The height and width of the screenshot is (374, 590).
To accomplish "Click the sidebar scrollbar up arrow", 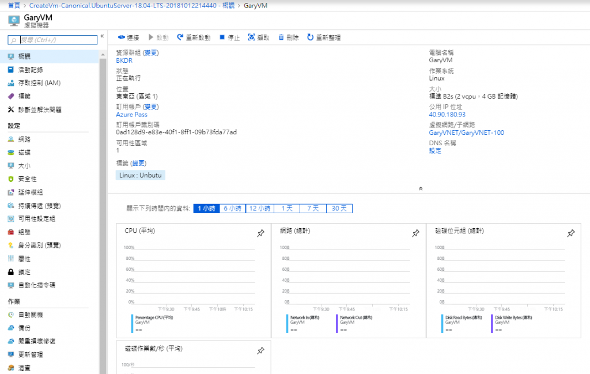I will 103,55.
